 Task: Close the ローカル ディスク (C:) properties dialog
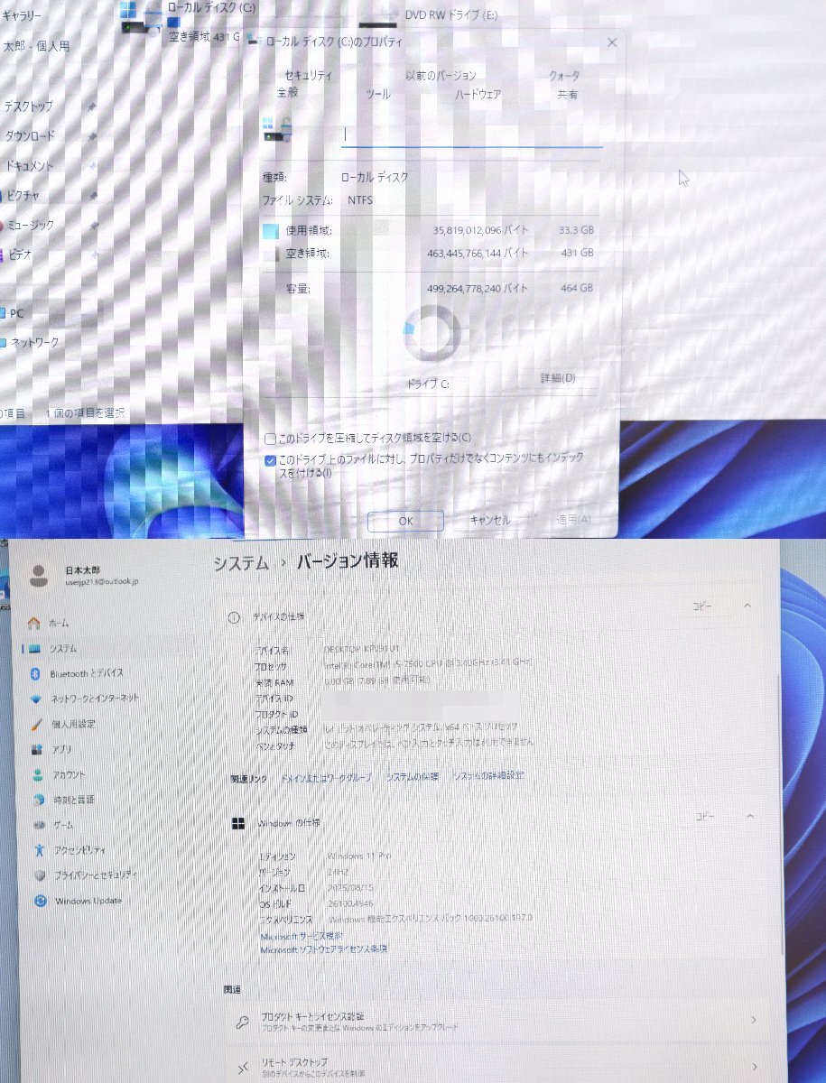click(x=612, y=42)
